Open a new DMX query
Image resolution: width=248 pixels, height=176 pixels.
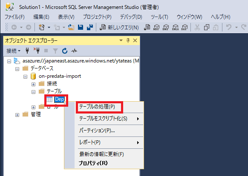[166, 27]
